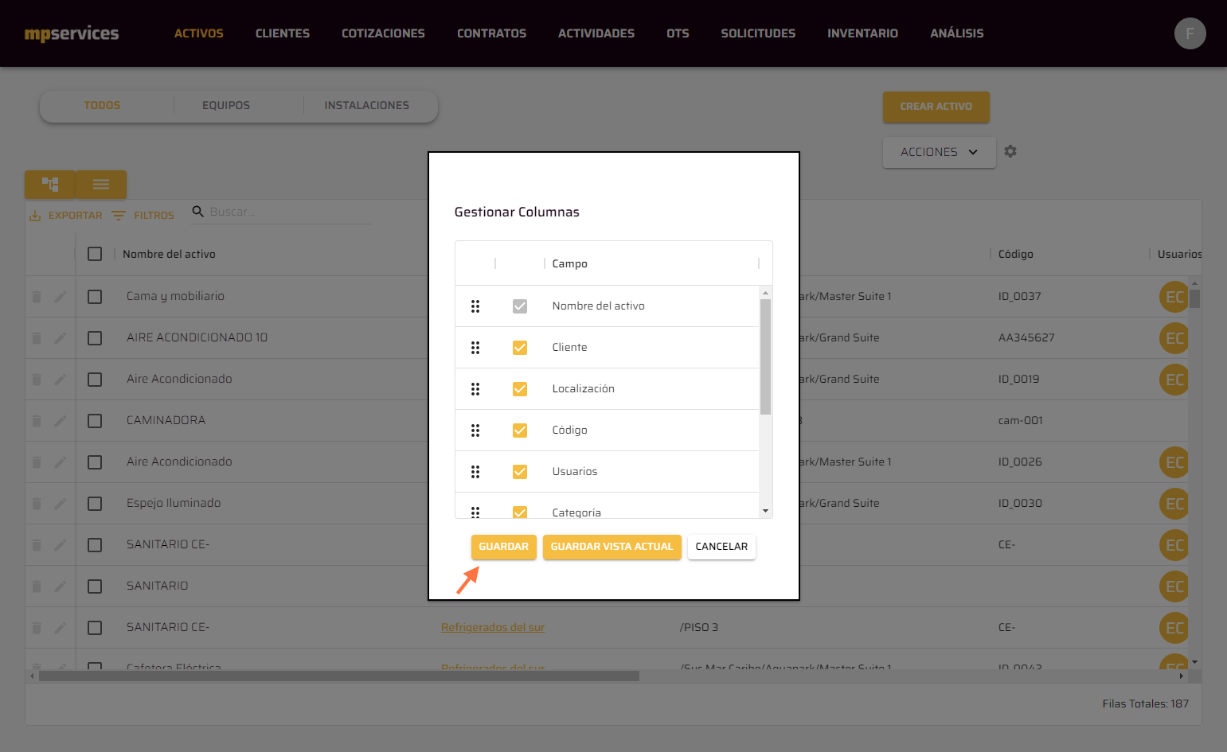Grab drag handle for Usuarios row
Viewport: 1227px width, 752px height.
click(475, 472)
